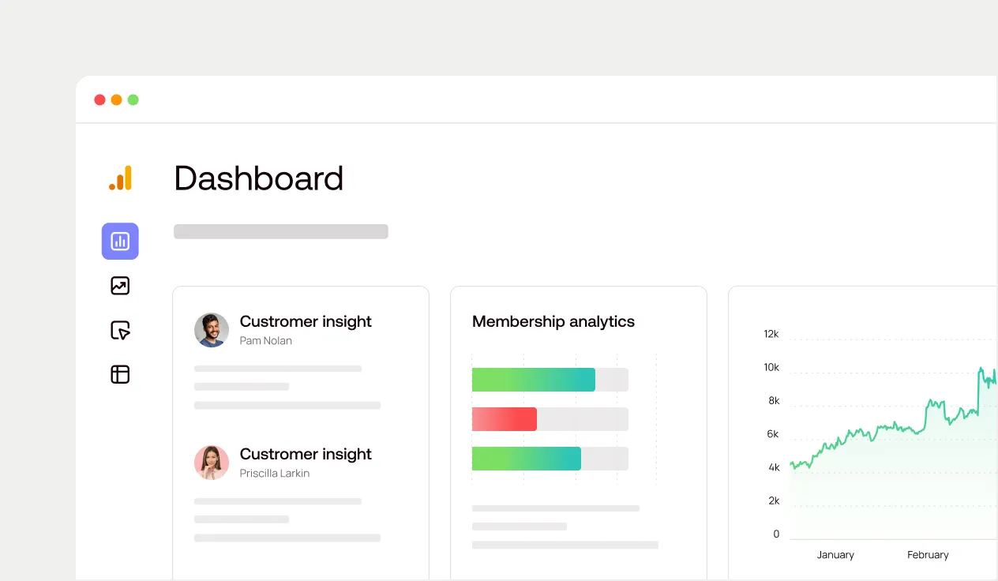Open the Membership analytics card title
Viewport: 998px width, 581px height.
[553, 321]
